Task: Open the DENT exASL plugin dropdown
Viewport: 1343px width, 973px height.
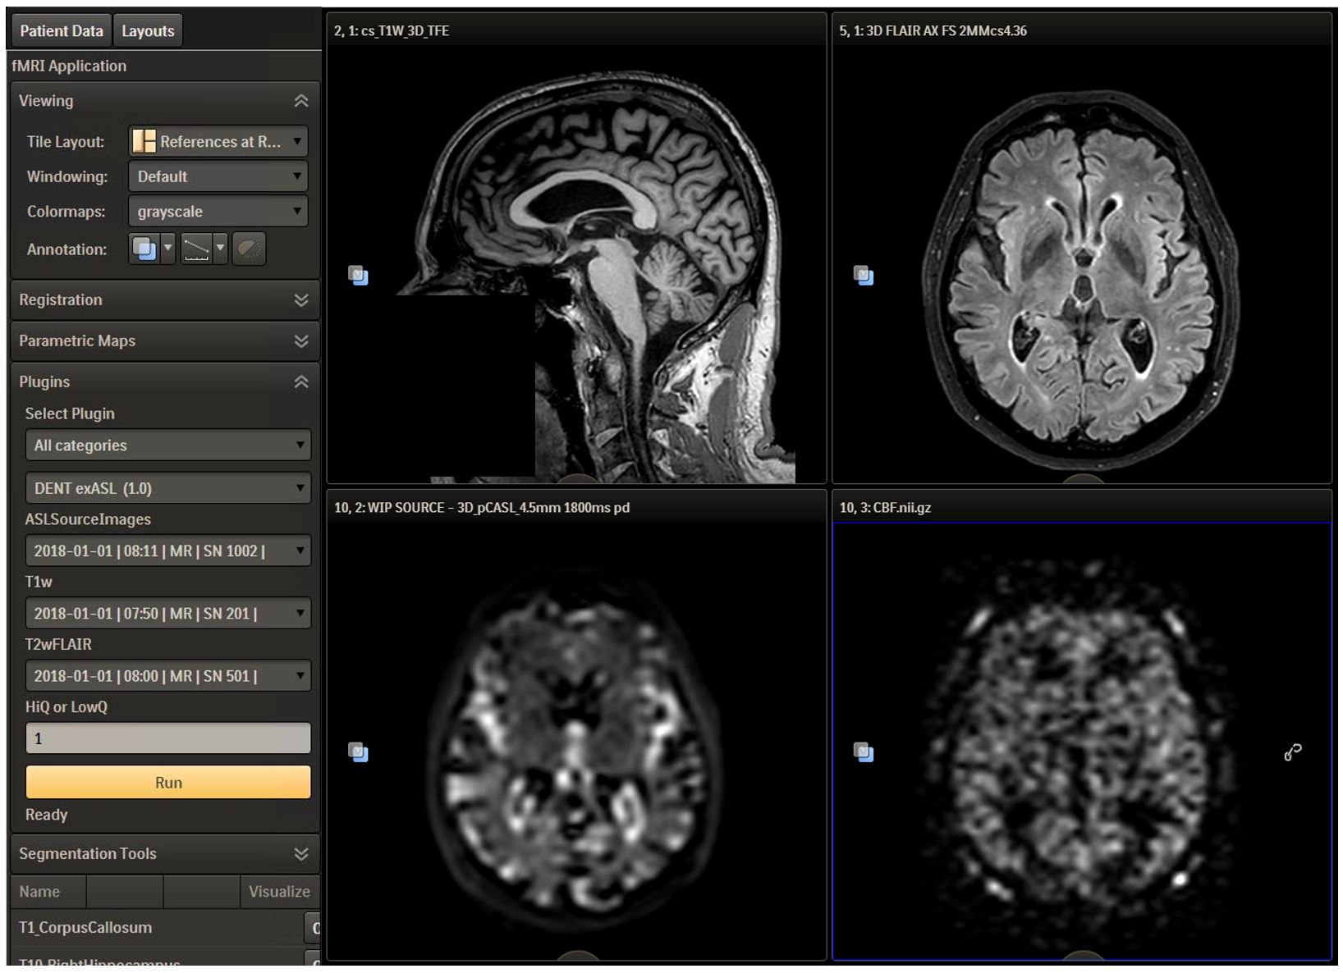Action: 167,489
